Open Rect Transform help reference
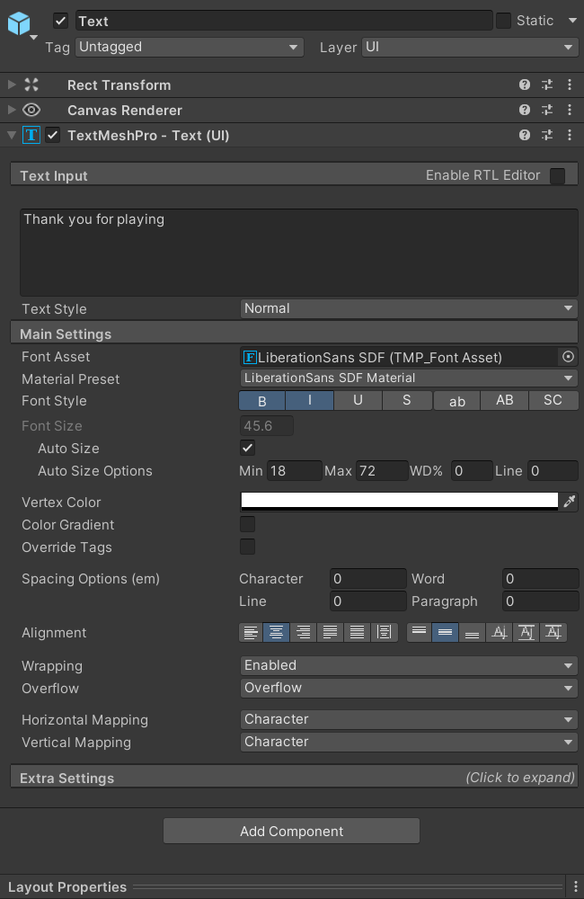The image size is (584, 899). point(525,85)
